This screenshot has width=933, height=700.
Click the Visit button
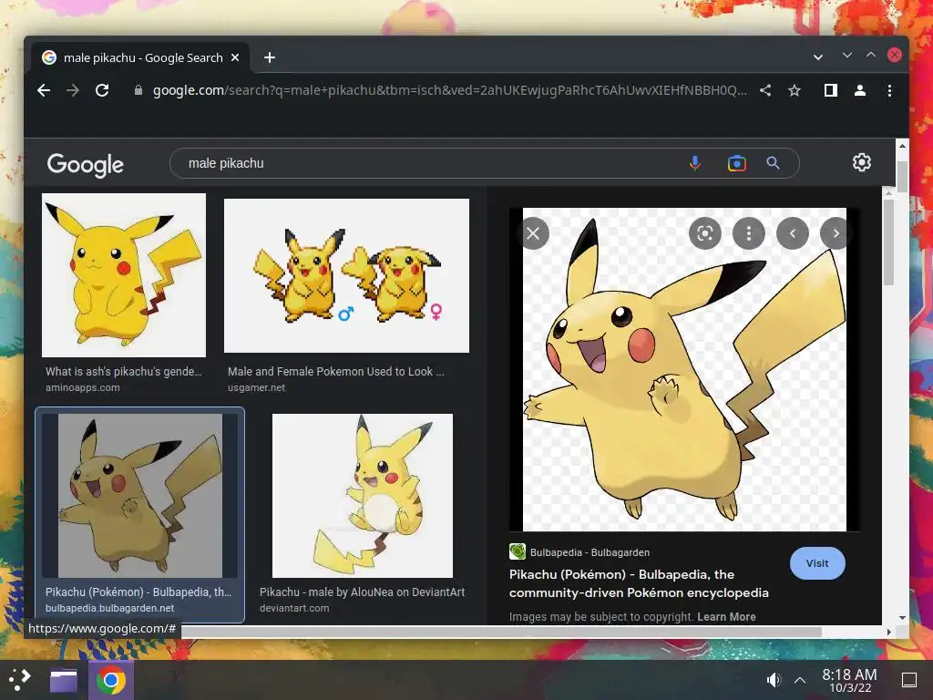817,563
